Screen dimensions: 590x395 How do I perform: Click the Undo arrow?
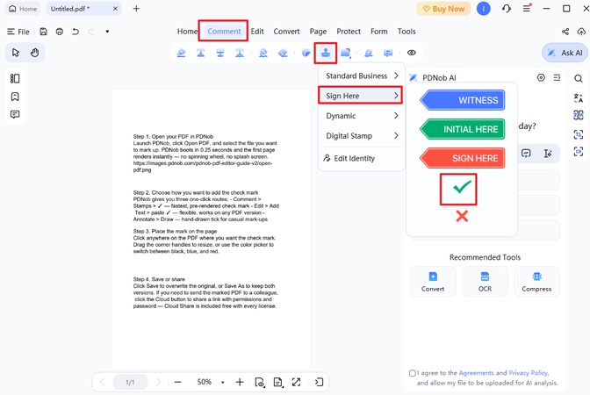click(76, 32)
